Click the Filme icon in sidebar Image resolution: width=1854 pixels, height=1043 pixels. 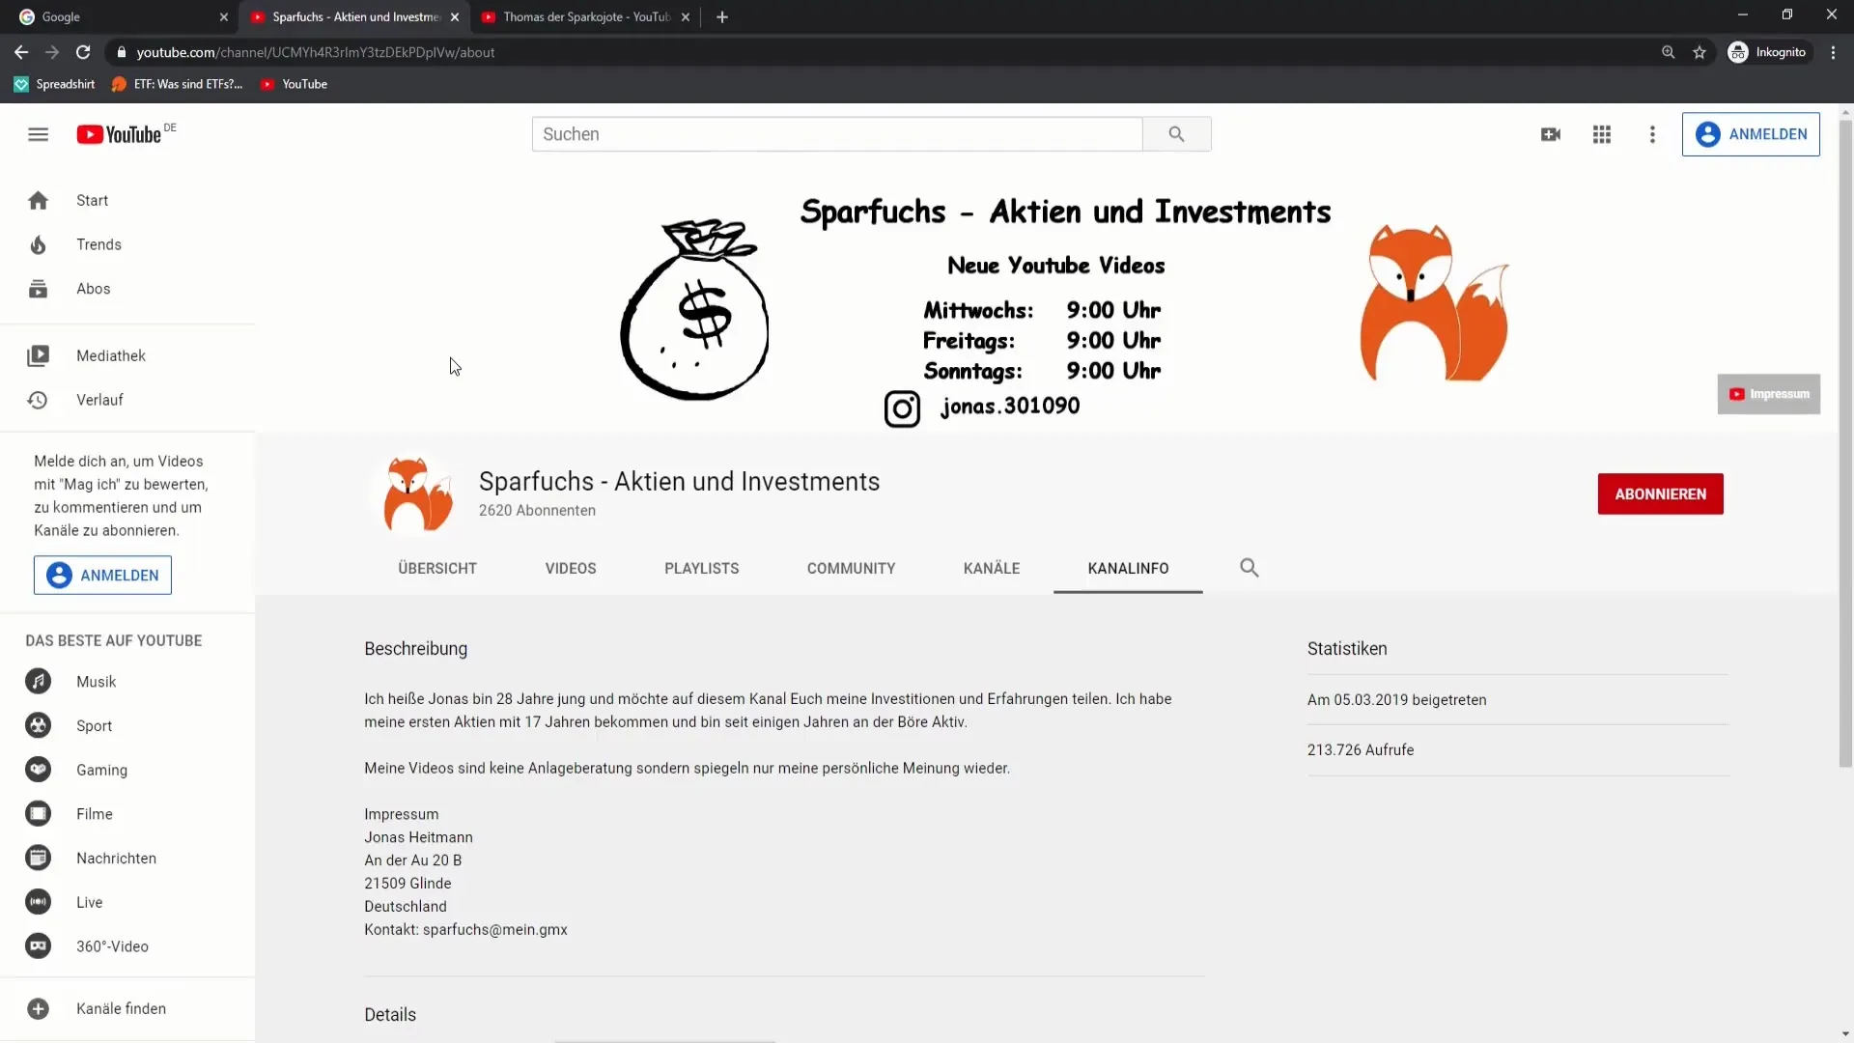(x=38, y=814)
